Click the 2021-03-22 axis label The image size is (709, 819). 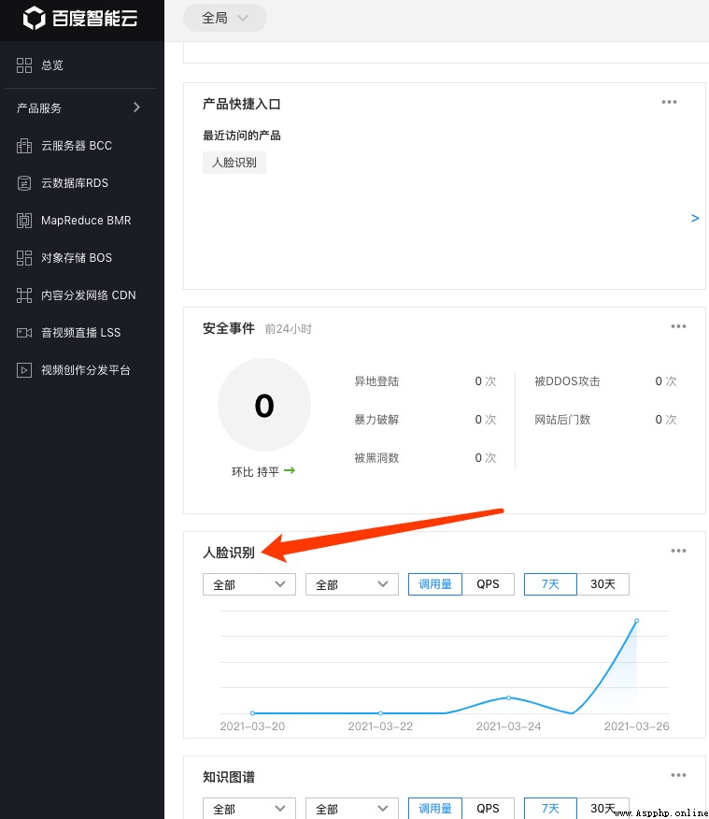[380, 726]
